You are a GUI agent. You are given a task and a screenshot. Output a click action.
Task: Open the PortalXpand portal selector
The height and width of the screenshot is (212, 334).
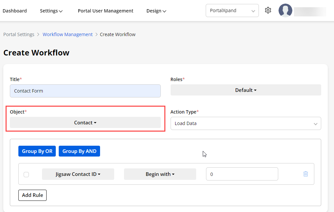point(232,11)
